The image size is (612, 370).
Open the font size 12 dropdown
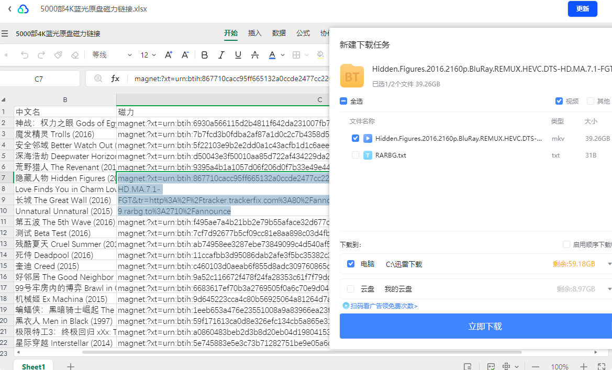(148, 55)
